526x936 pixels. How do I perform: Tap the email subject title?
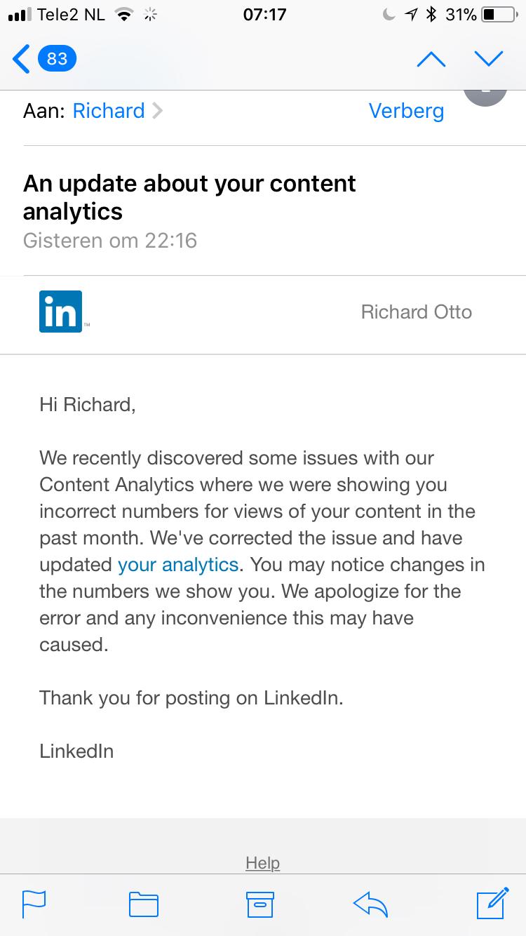pos(189,197)
